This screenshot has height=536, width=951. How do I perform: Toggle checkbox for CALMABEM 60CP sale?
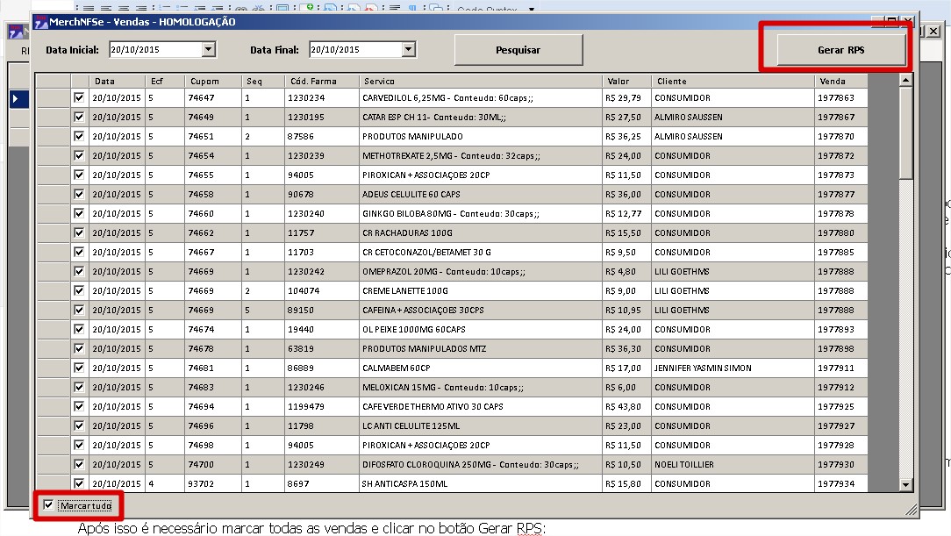[80, 368]
